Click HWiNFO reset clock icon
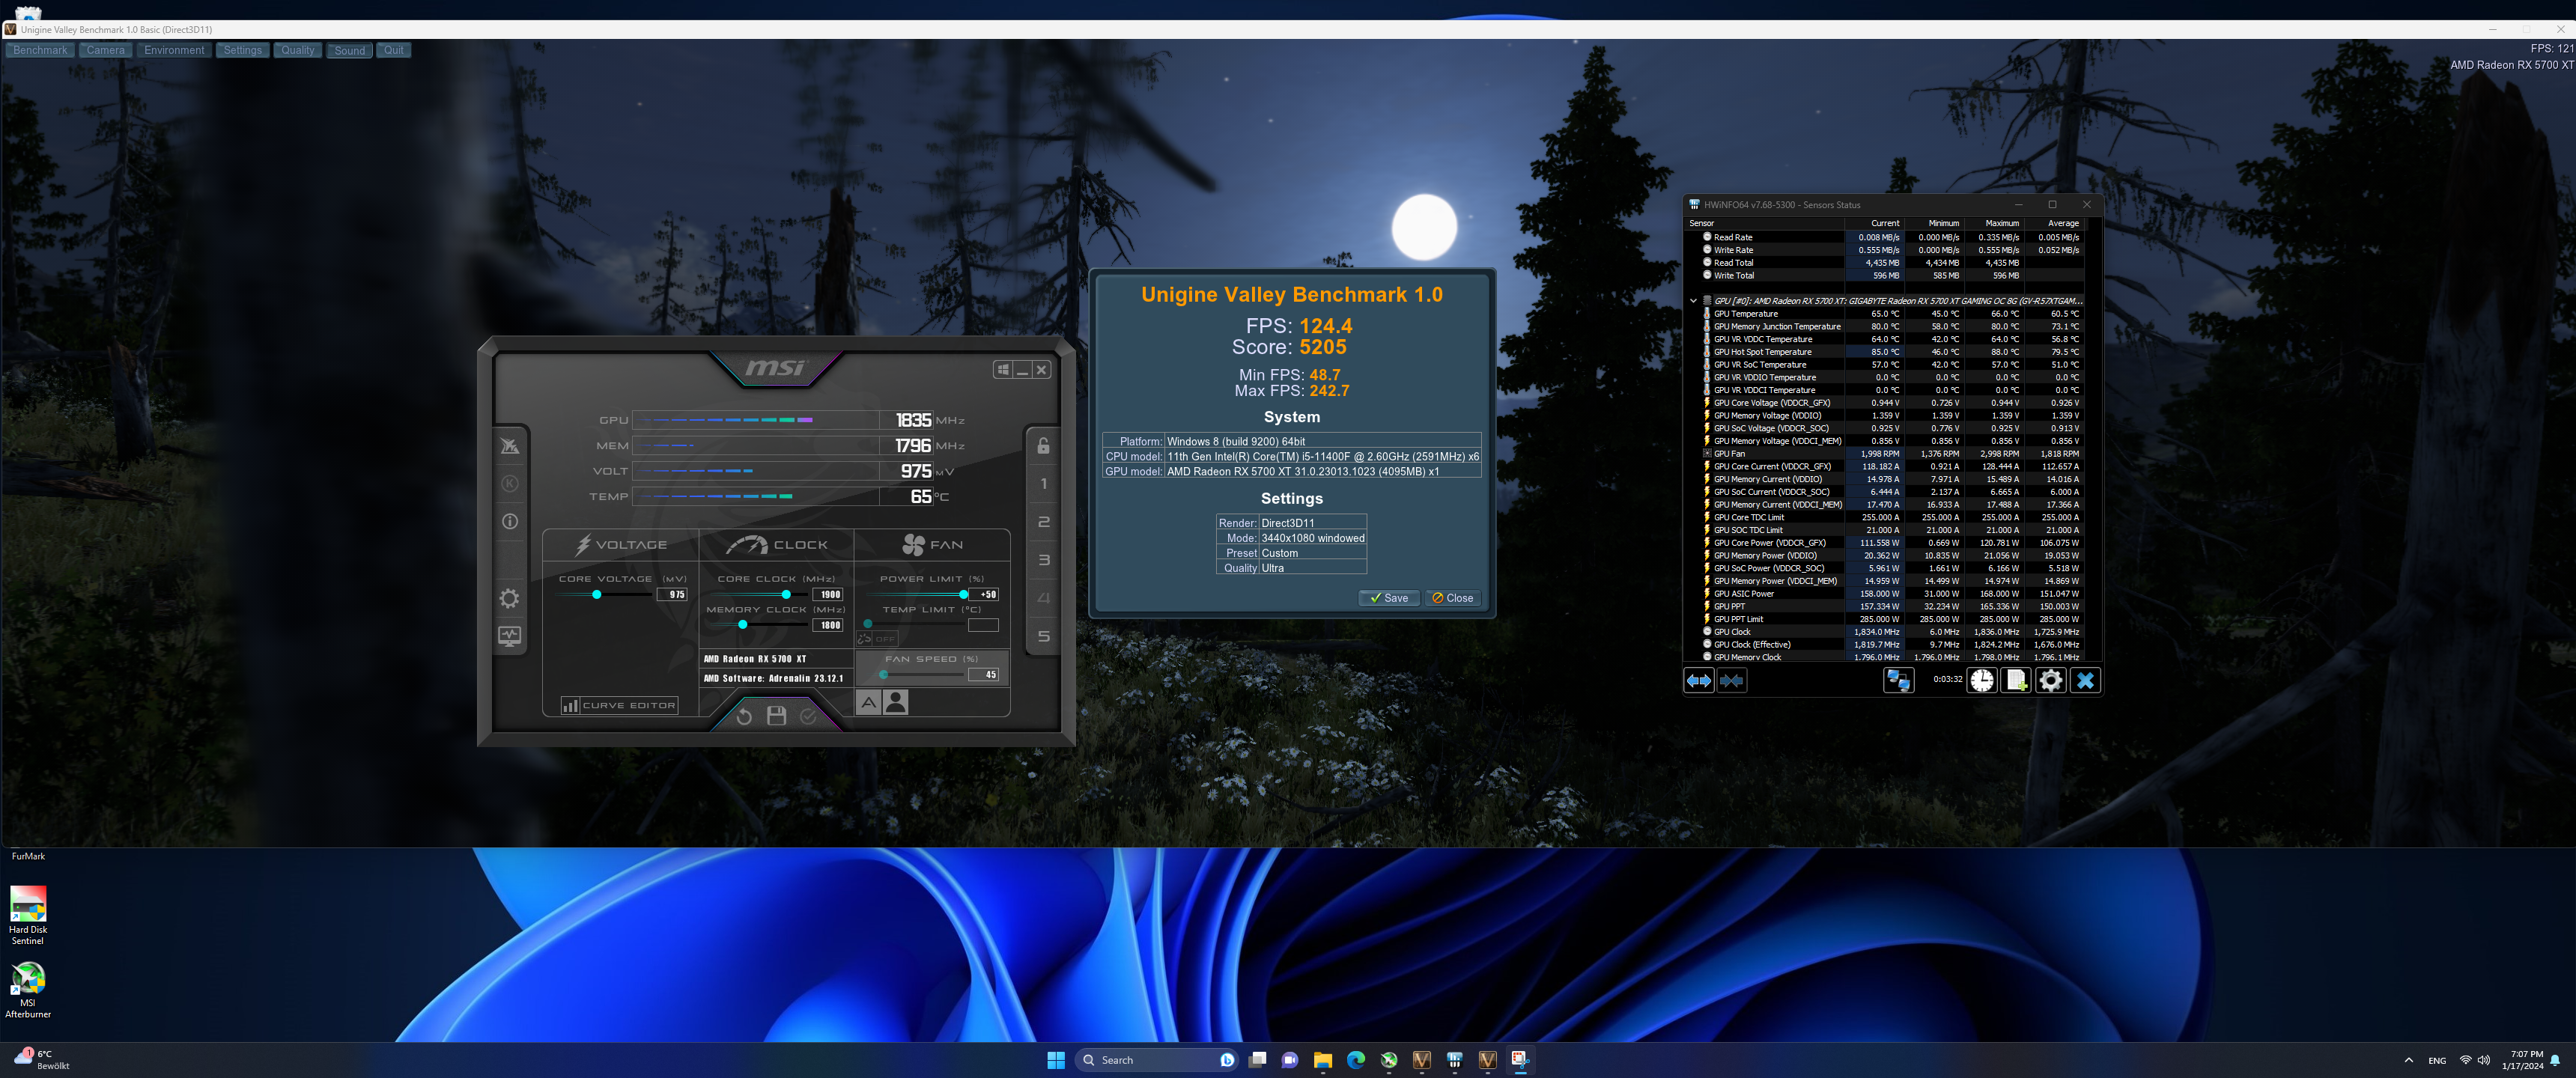This screenshot has width=2576, height=1078. click(x=1981, y=680)
